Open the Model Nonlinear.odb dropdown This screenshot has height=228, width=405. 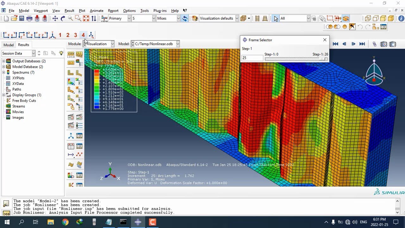178,44
